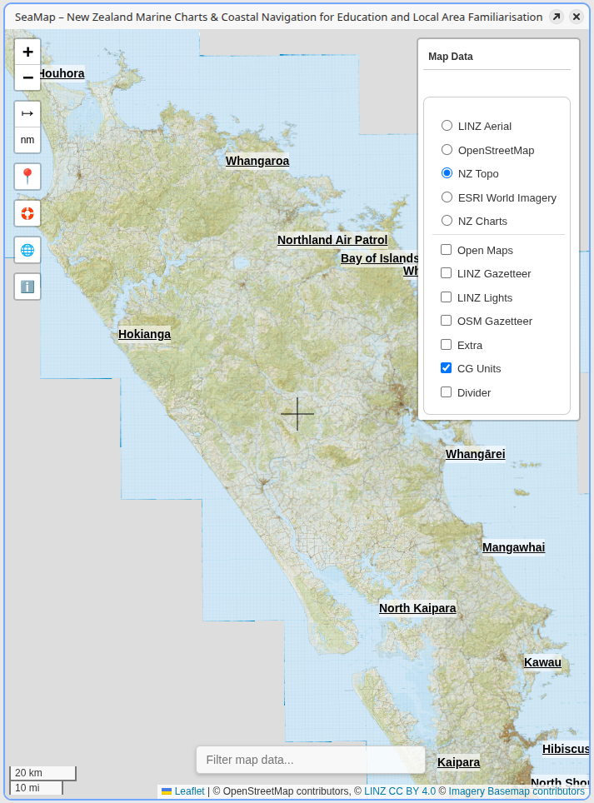Zoom in with the plus button

(27, 52)
